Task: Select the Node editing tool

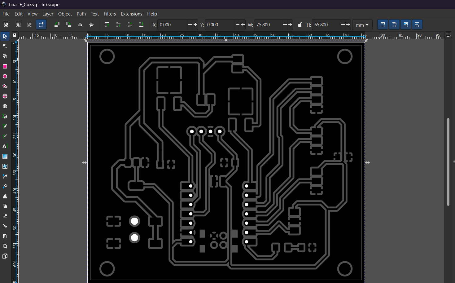Action: point(5,46)
